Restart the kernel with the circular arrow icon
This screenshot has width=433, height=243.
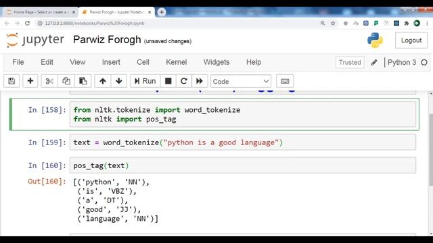[x=184, y=81]
